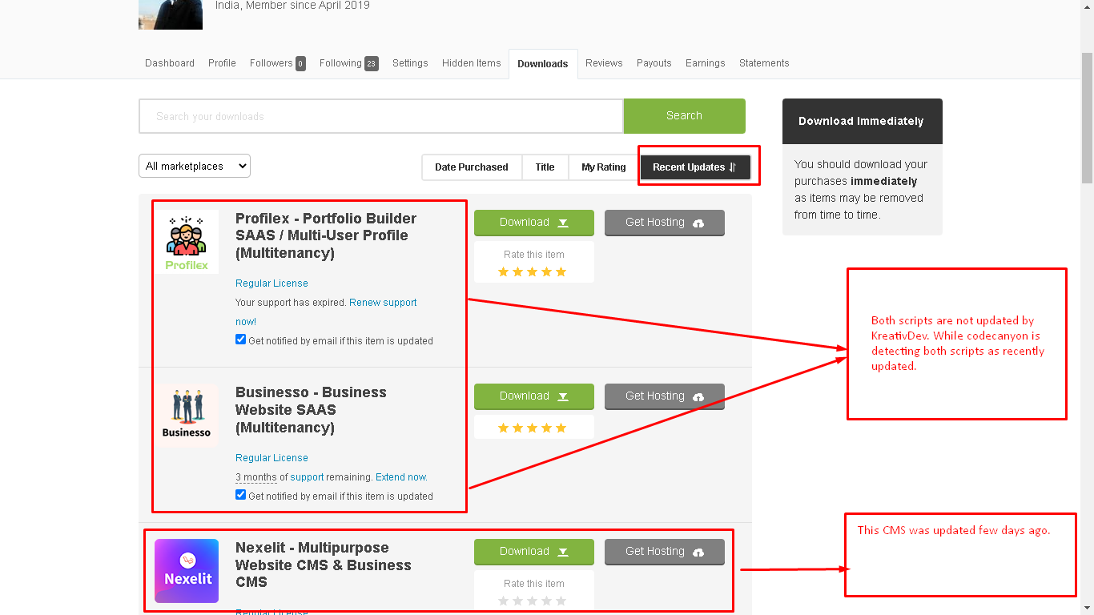Open the Following tab

(348, 63)
